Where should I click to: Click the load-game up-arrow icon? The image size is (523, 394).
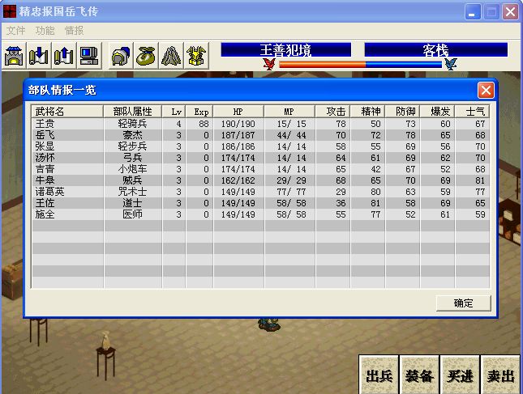[x=63, y=56]
